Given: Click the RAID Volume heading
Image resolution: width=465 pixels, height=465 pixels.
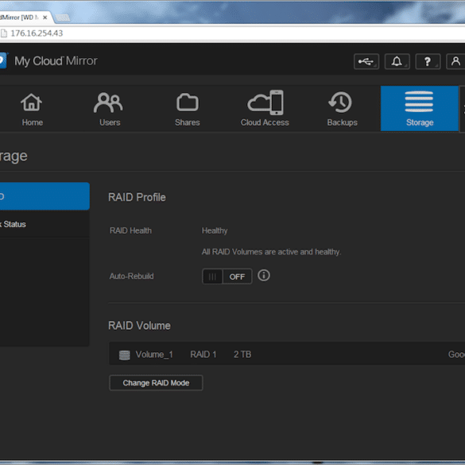Looking at the screenshot, I should coord(139,326).
